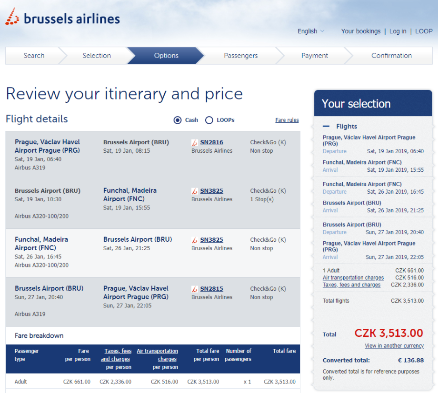Click the Log in link
Image resolution: width=438 pixels, height=393 pixels.
point(398,31)
